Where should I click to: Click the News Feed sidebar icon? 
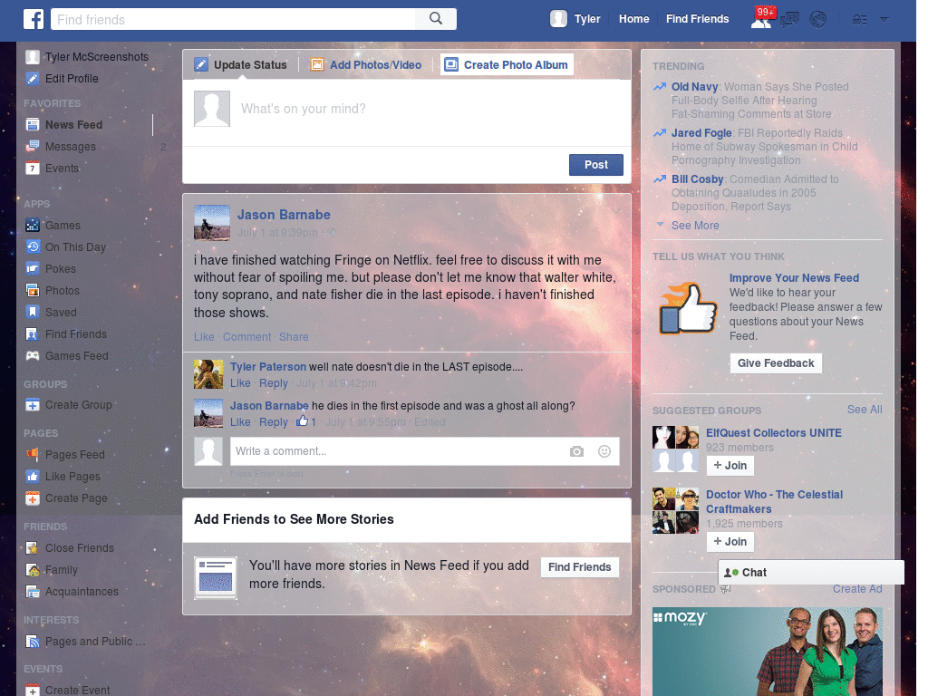[x=33, y=124]
